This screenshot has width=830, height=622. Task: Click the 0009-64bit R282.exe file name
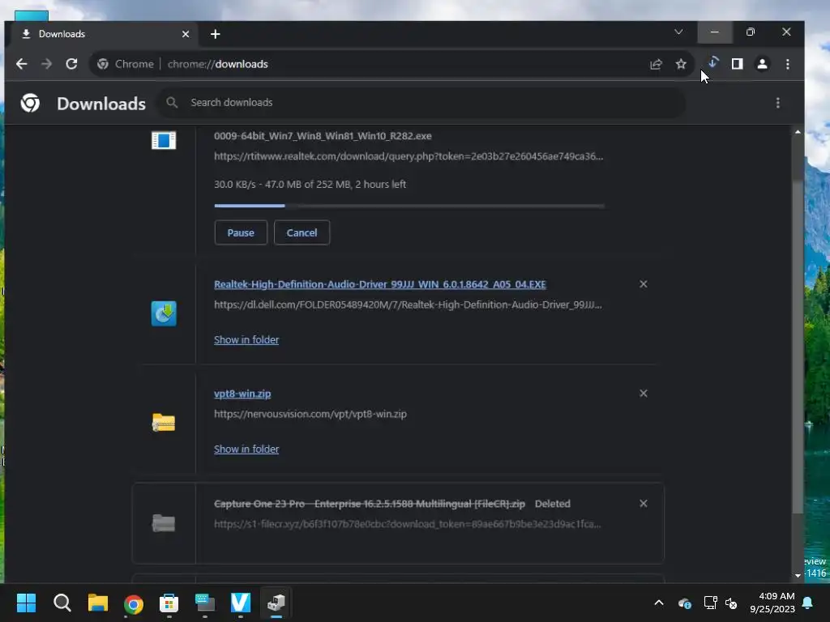(x=323, y=136)
